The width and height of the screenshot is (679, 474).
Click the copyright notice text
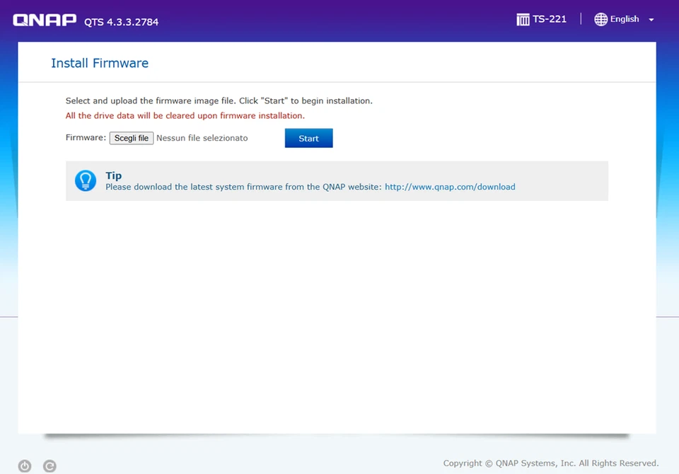pyautogui.click(x=551, y=463)
